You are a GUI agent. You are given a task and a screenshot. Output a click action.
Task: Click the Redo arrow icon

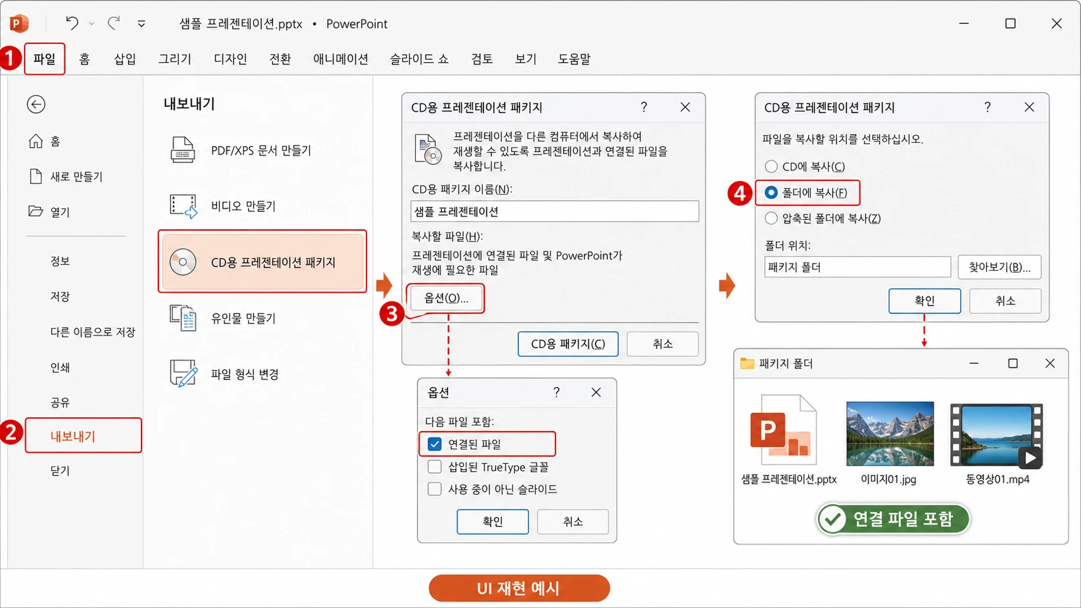[x=114, y=23]
